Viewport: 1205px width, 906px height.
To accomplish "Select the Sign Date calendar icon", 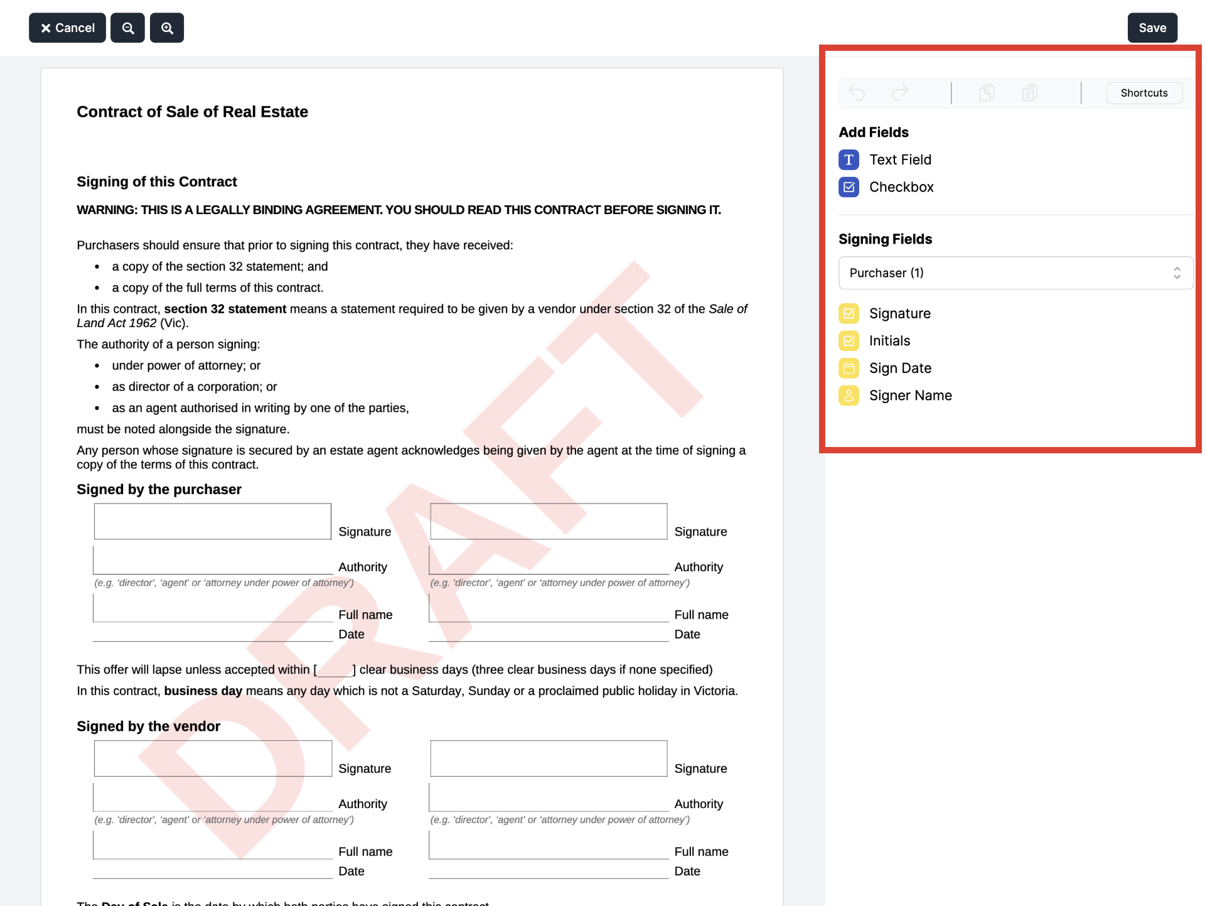I will tap(849, 368).
